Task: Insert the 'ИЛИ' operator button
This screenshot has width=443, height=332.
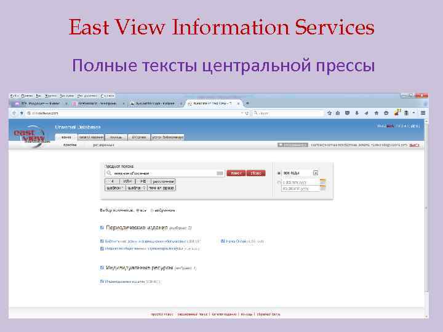Action: click(128, 181)
